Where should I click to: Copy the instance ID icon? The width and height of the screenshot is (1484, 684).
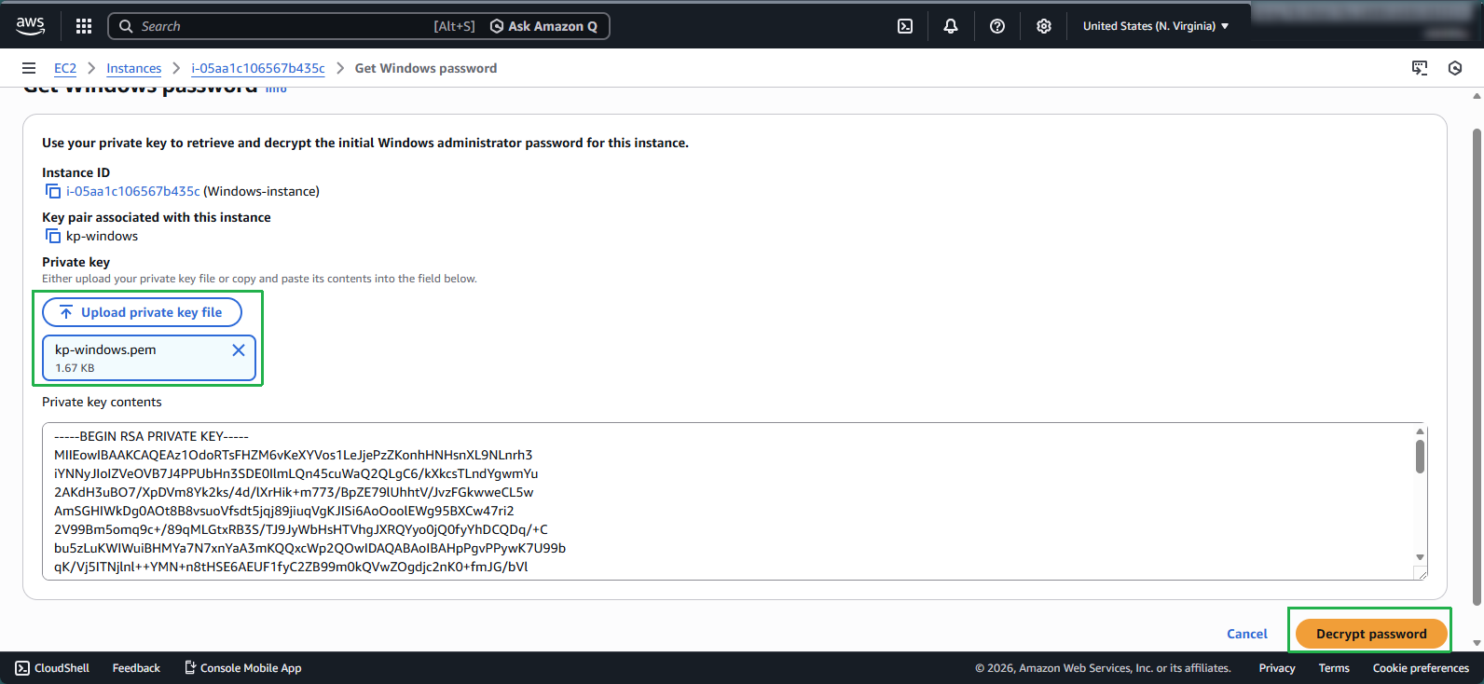[53, 191]
